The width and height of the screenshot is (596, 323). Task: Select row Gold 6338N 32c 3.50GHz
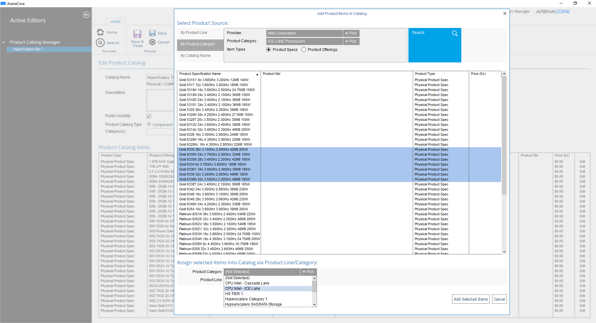[339, 180]
